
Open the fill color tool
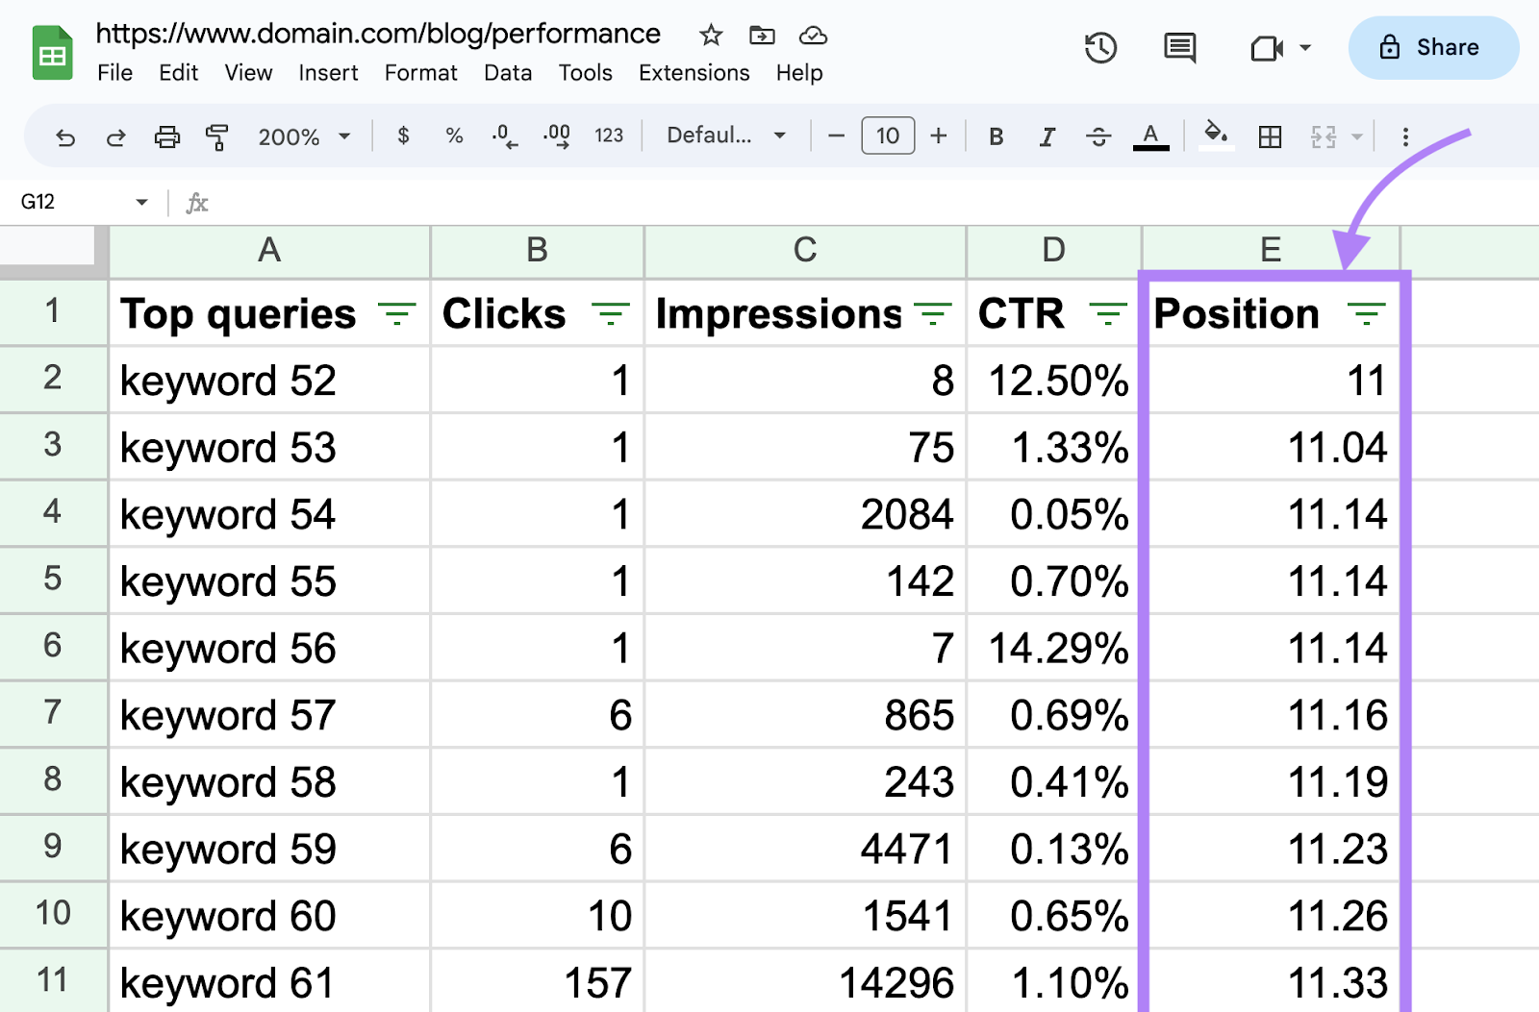coord(1215,136)
